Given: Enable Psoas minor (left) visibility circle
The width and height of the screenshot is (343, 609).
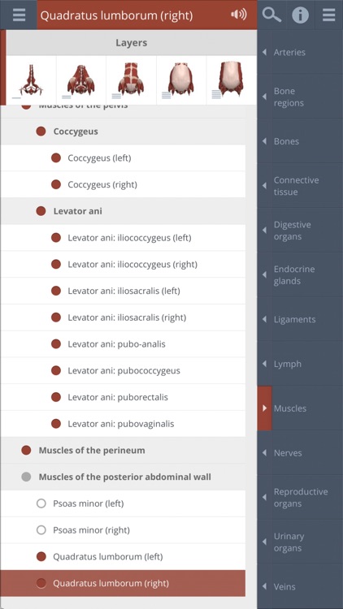Looking at the screenshot, I should tap(41, 503).
